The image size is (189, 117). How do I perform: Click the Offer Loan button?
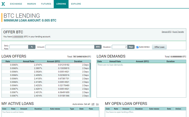click(159, 47)
